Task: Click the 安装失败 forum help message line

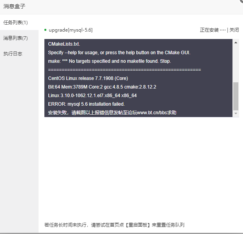Action: (112, 112)
